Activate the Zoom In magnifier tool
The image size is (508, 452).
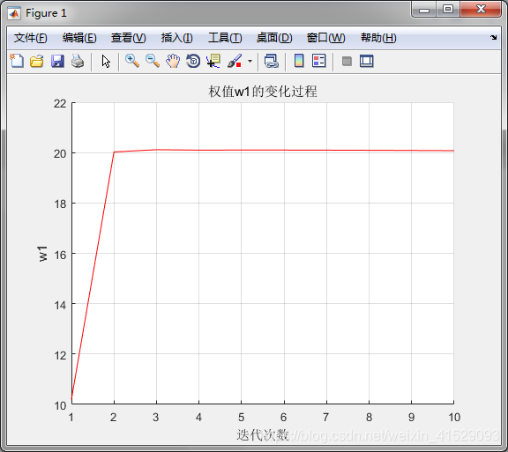click(132, 61)
